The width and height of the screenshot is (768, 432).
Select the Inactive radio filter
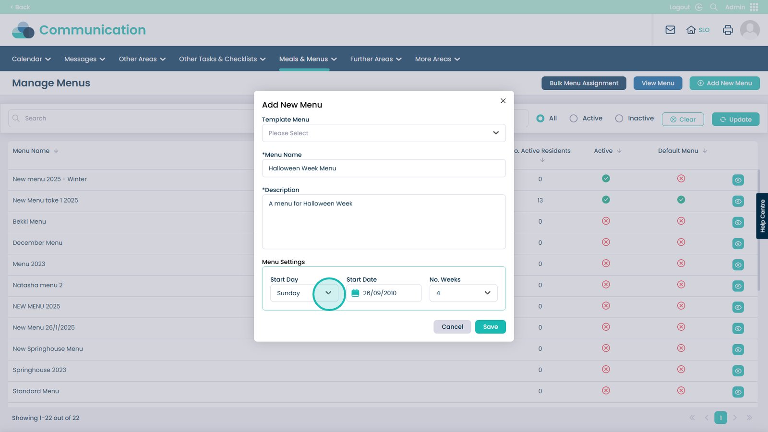click(x=619, y=119)
